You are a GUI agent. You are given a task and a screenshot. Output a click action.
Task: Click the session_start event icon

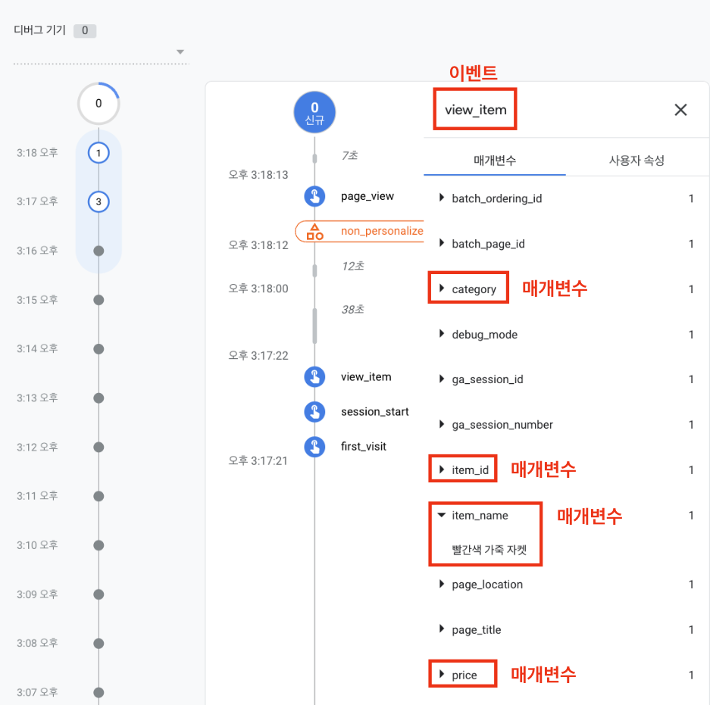[314, 412]
